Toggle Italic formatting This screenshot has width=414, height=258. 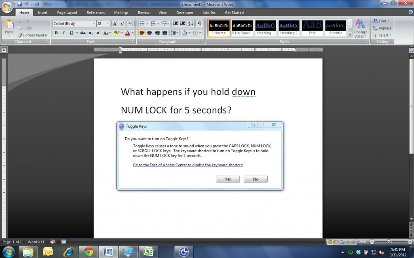63,33
